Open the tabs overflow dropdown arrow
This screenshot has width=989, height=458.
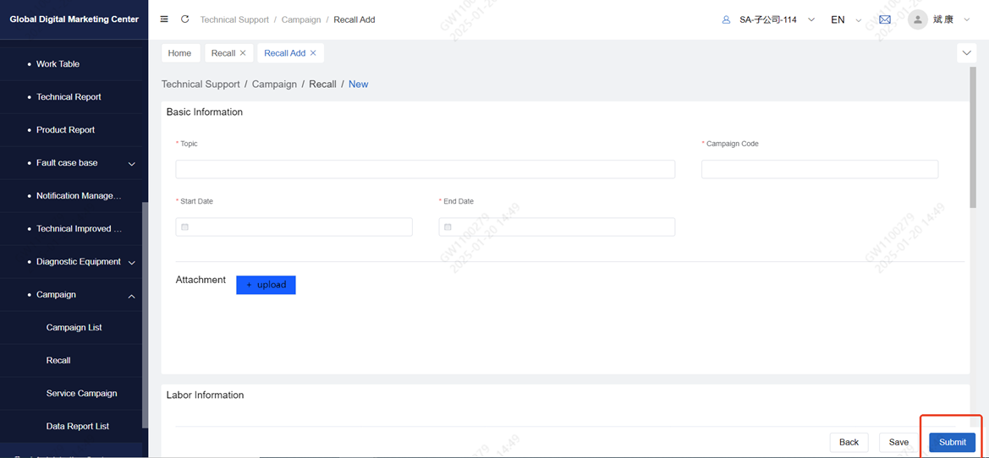tap(966, 53)
